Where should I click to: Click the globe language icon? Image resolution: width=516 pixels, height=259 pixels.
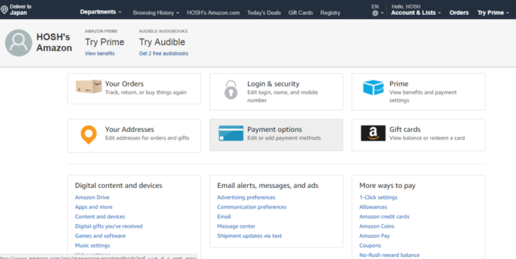coord(375,13)
